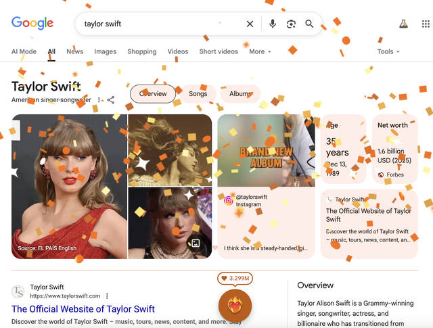Open the Tools dropdown

388,51
